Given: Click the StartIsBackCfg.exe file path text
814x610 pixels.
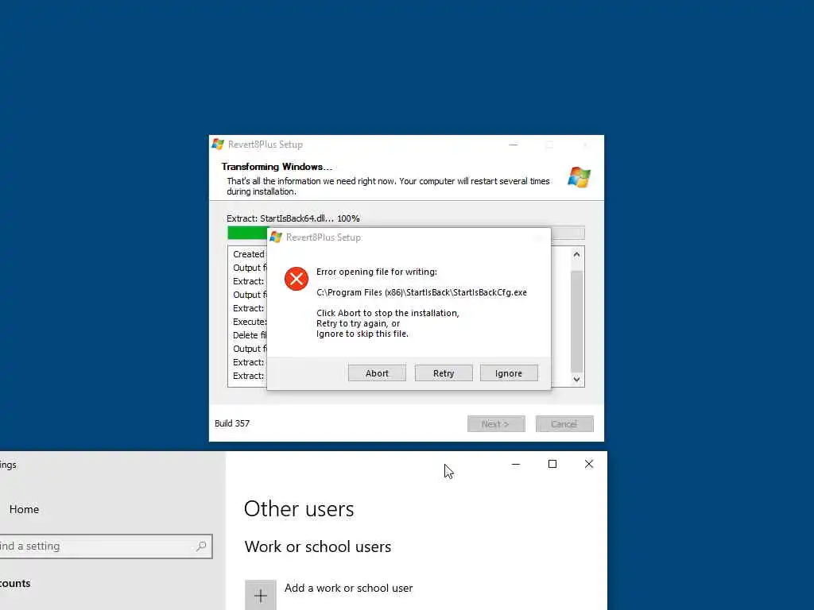Looking at the screenshot, I should [x=421, y=292].
